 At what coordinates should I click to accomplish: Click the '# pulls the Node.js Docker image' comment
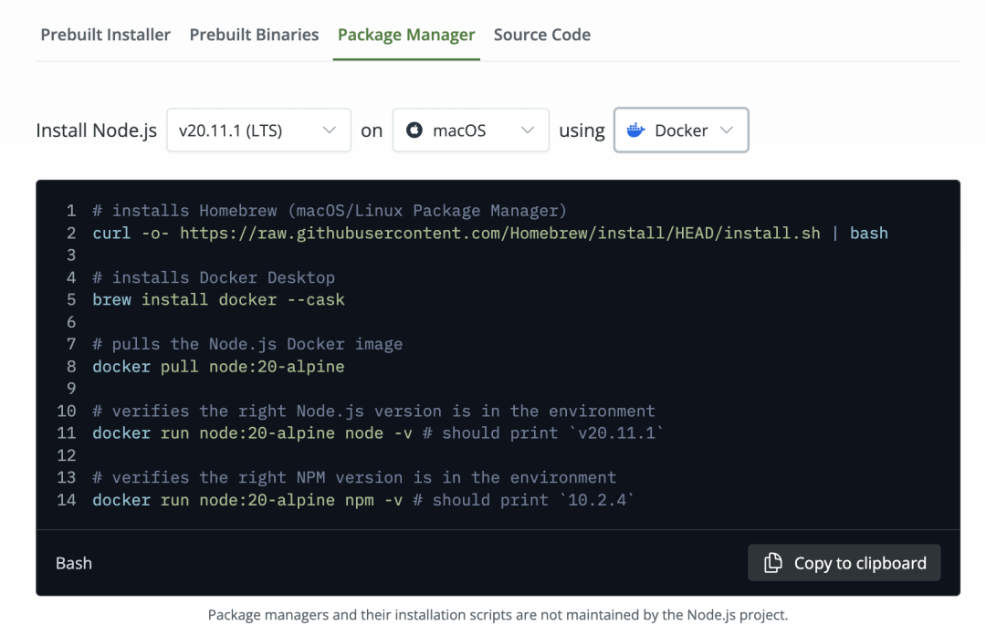coord(247,344)
